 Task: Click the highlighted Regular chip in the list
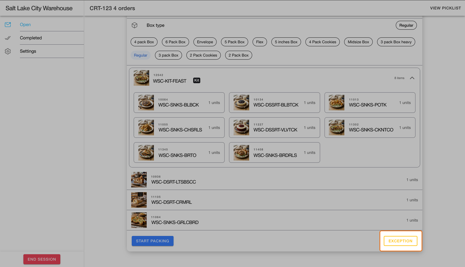(141, 55)
